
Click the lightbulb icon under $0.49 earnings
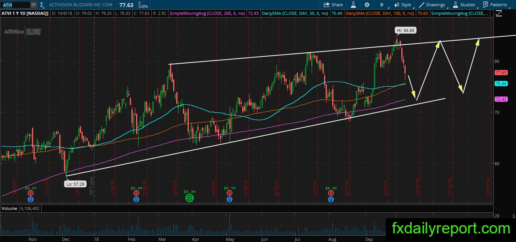coord(136,199)
